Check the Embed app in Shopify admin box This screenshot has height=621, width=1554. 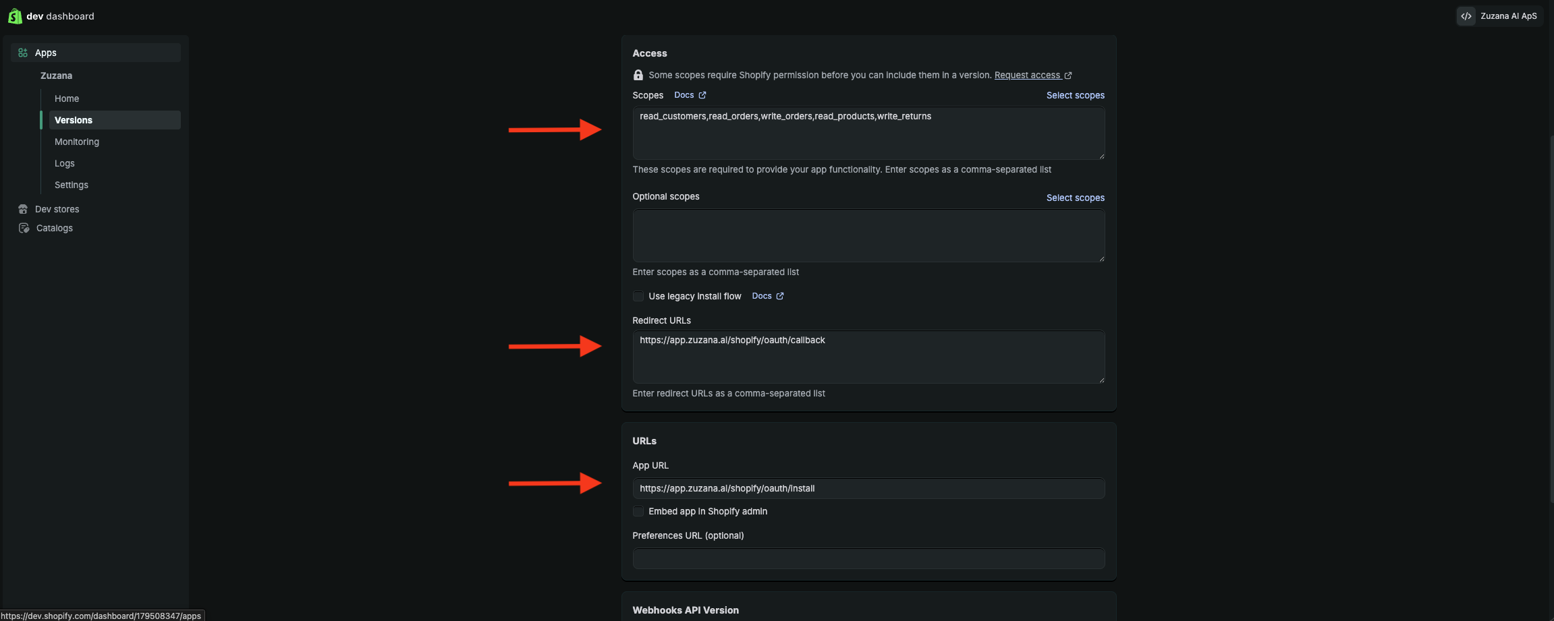(638, 511)
